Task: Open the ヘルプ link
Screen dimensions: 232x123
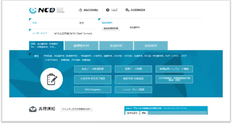Action: 114,10
